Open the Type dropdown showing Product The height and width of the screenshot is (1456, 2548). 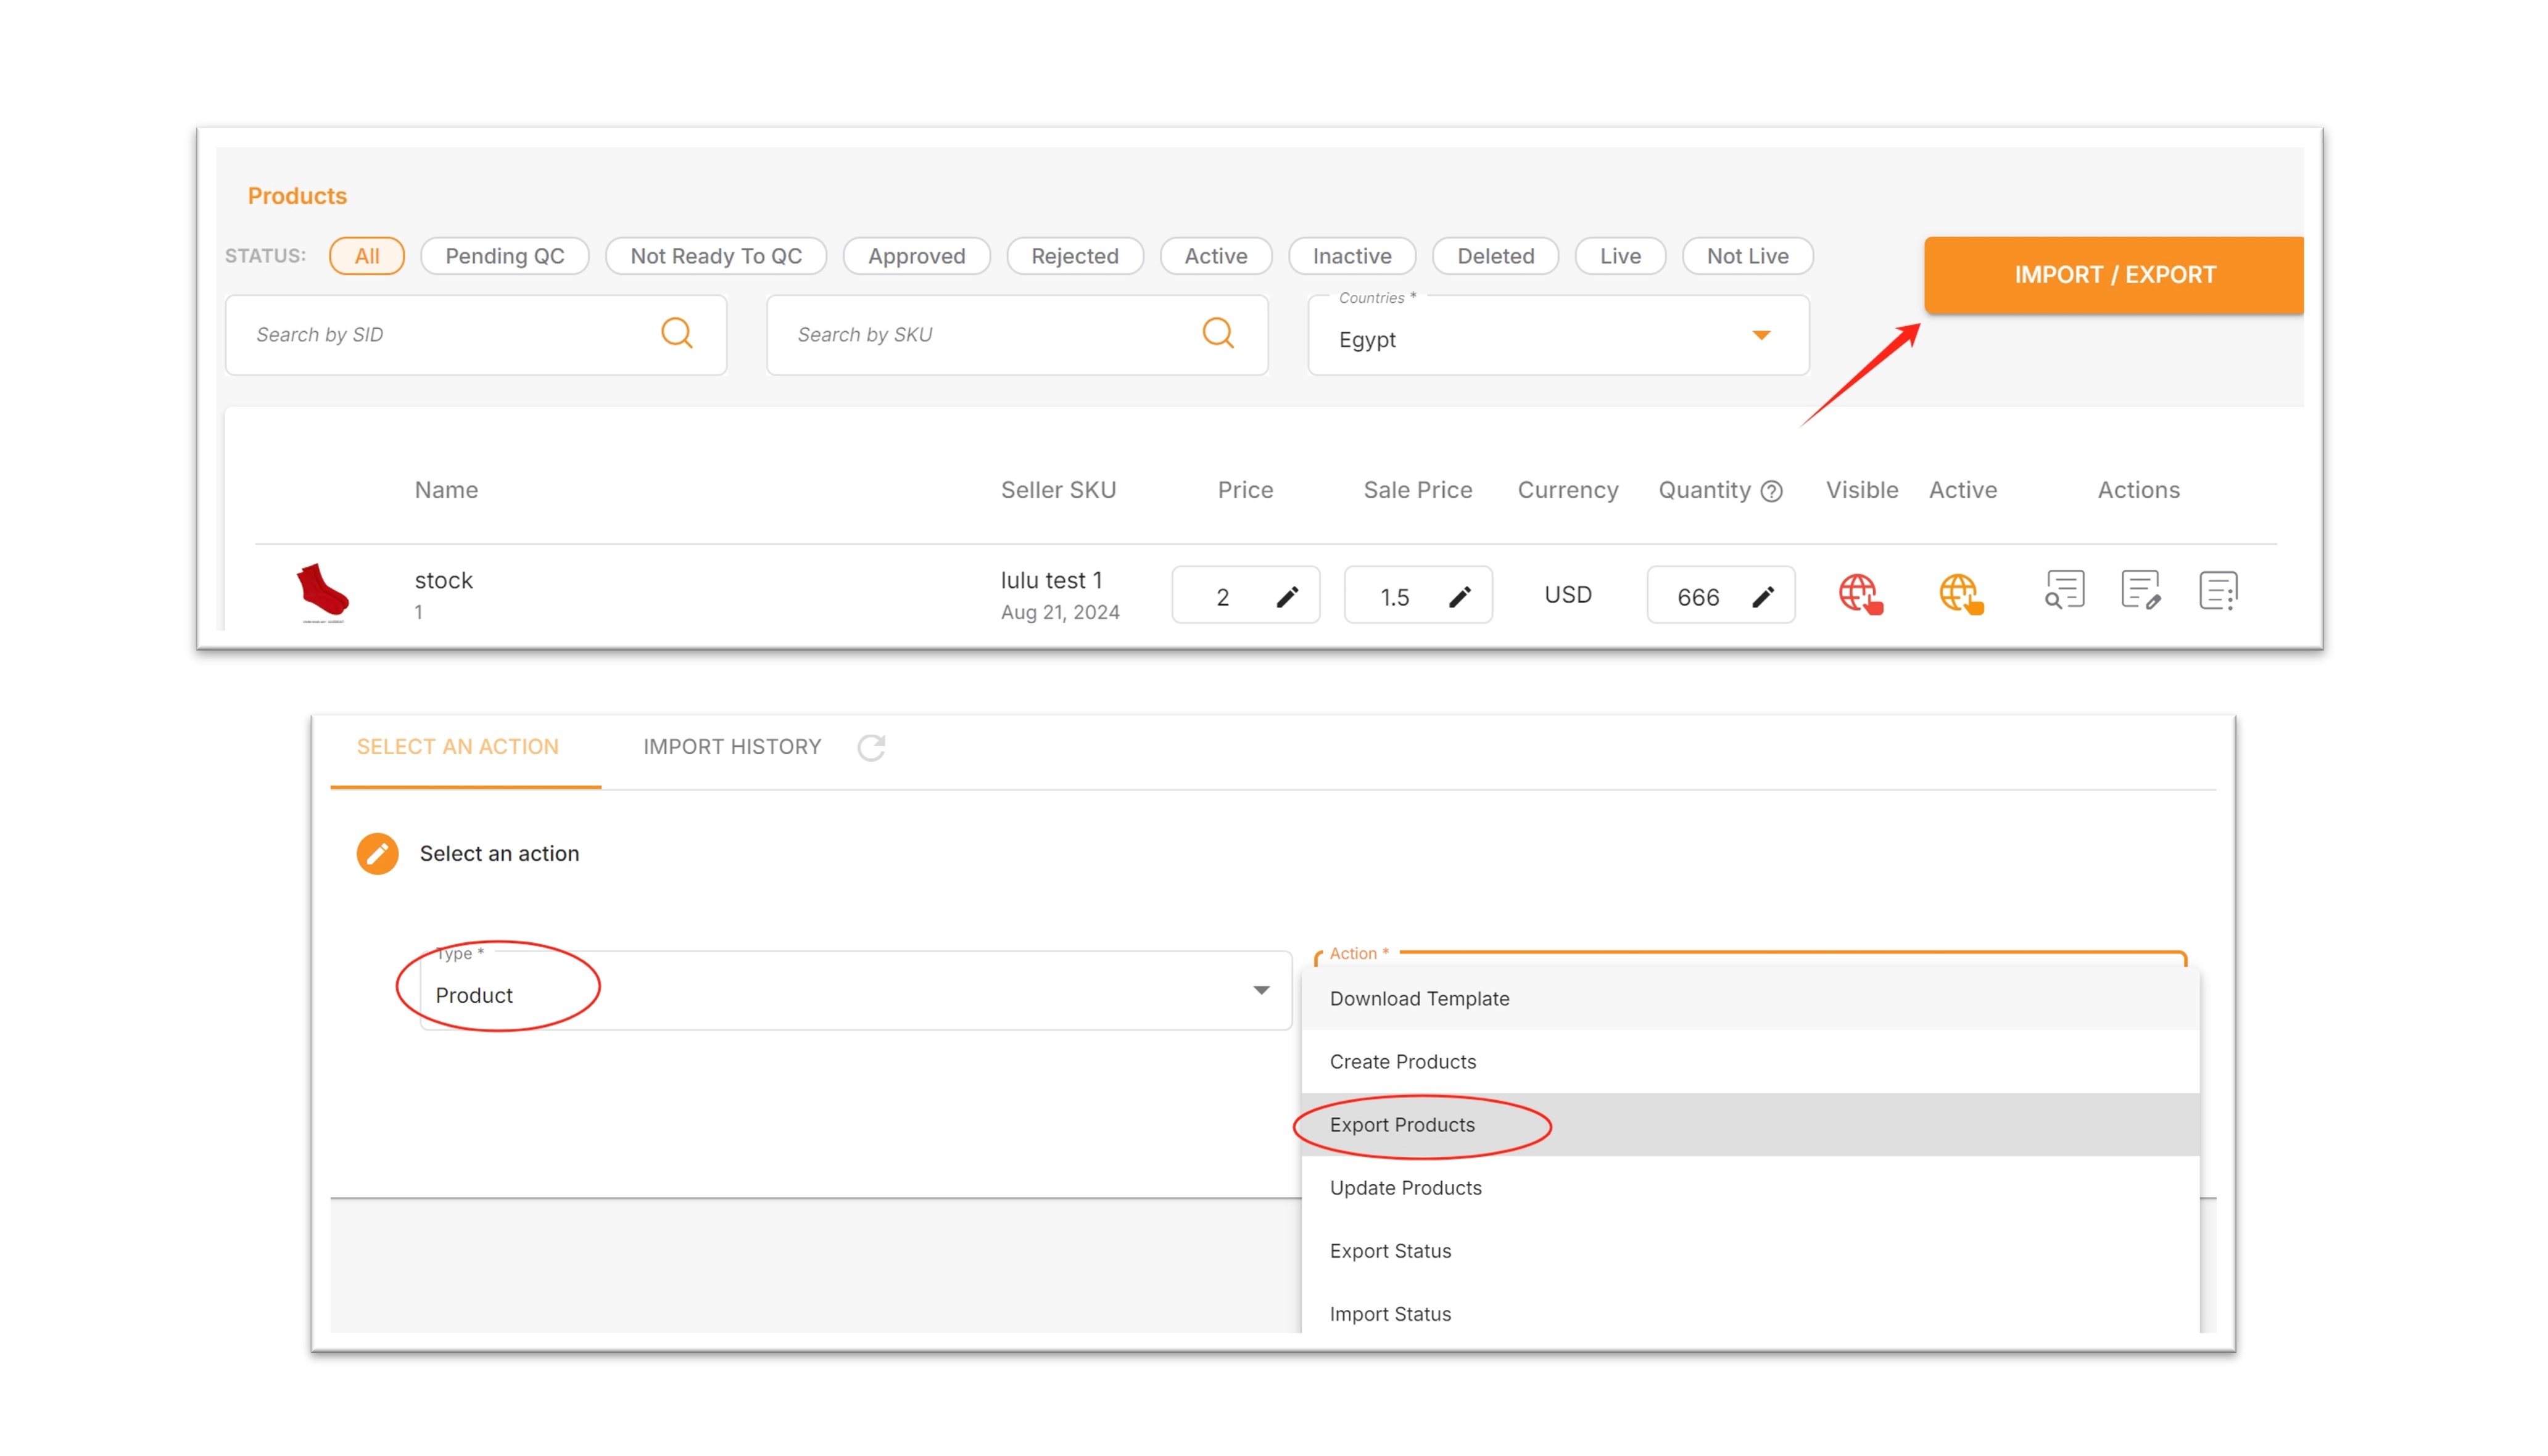click(855, 990)
